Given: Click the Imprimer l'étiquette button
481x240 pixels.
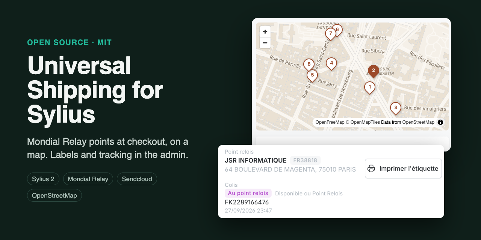Looking at the screenshot, I should pos(403,168).
